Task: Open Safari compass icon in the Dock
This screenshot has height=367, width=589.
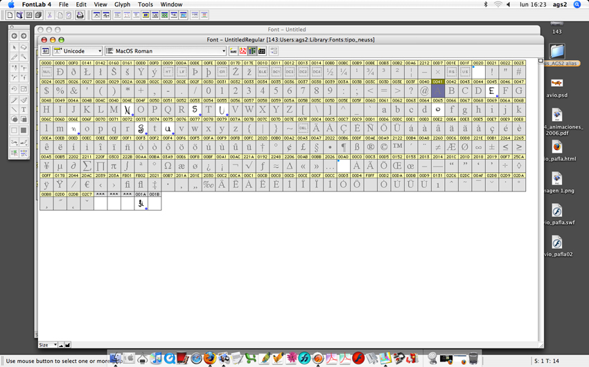Action: tap(197, 359)
